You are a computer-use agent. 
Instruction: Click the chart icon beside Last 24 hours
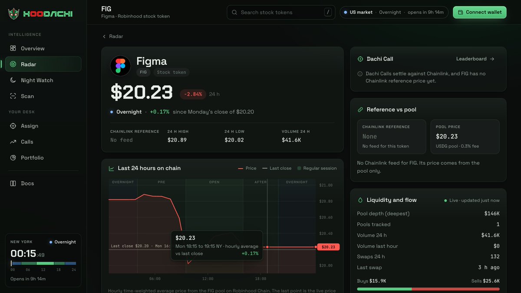[x=112, y=168]
